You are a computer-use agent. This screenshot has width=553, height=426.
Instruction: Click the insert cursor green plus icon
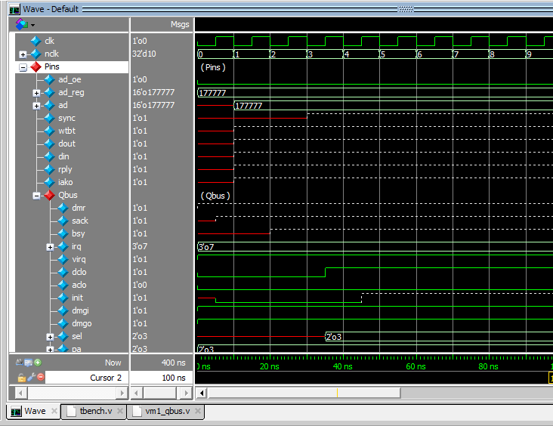click(x=38, y=363)
